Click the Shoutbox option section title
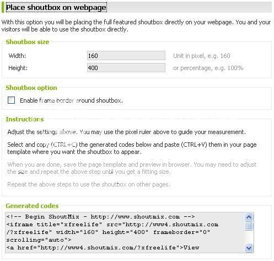 click(x=31, y=88)
